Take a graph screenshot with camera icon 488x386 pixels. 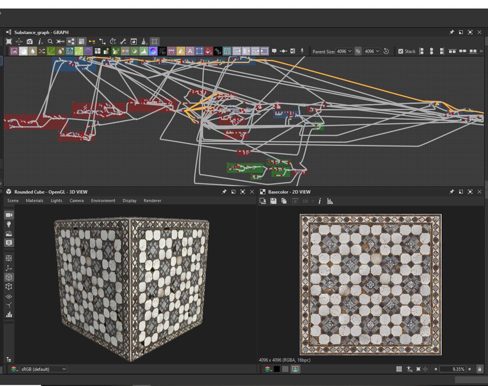pyautogui.click(x=30, y=41)
